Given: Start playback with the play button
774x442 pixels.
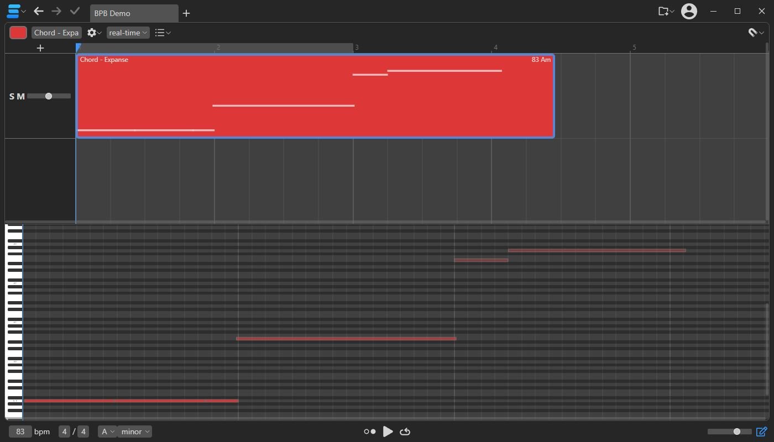Looking at the screenshot, I should click(x=388, y=432).
